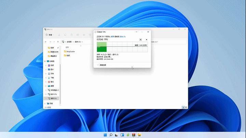Switch to large thumbnails view in status bar
Screen dimensions: 246x138
tap(186, 107)
